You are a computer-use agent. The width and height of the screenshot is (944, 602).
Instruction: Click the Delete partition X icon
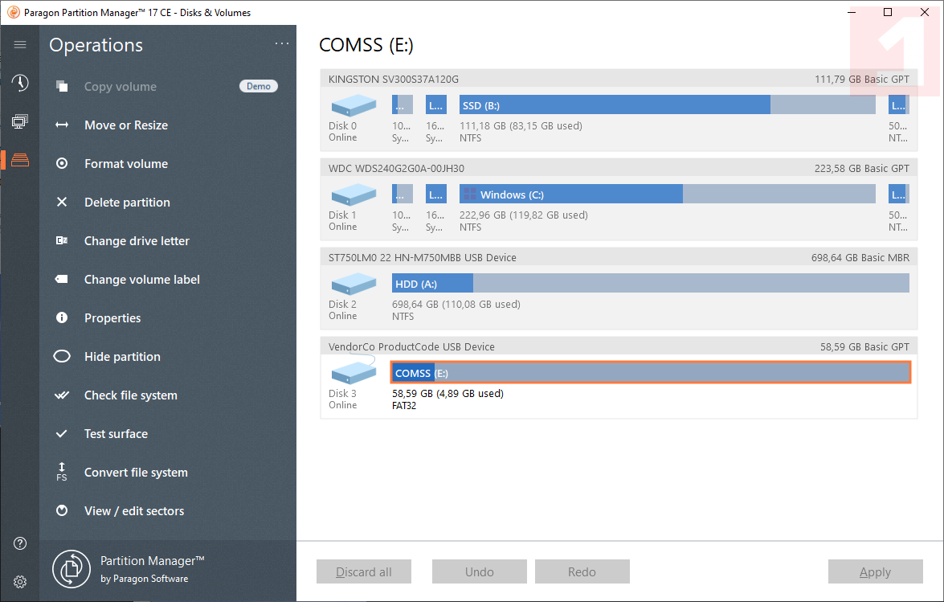(61, 202)
